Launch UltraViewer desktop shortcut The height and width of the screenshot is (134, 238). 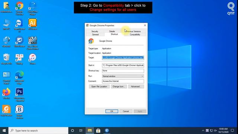coord(19,42)
